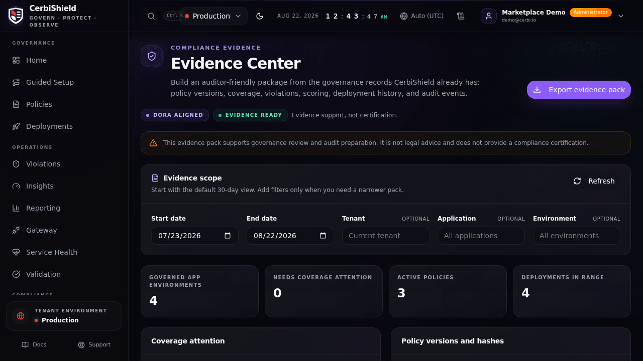Click the Administrator role badge
This screenshot has width=643, height=361.
click(x=591, y=12)
